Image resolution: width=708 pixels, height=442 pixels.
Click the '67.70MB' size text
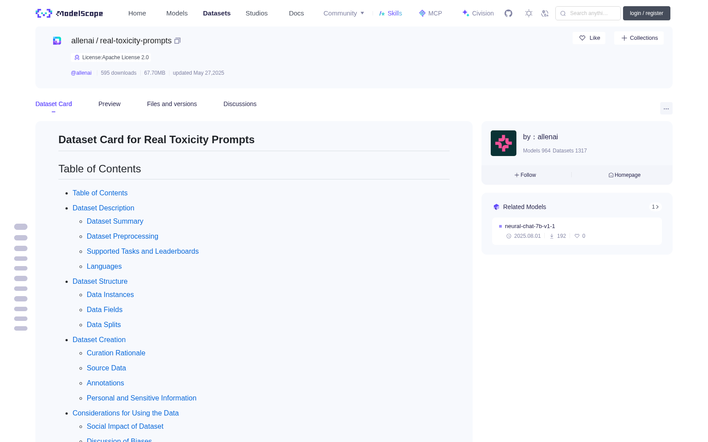pos(155,73)
